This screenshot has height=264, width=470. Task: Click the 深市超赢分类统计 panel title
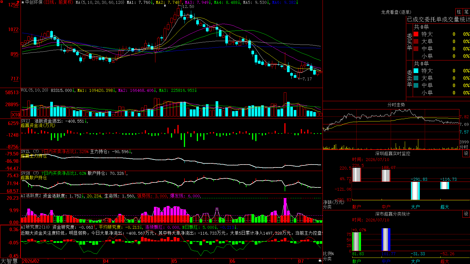[x=393, y=214]
